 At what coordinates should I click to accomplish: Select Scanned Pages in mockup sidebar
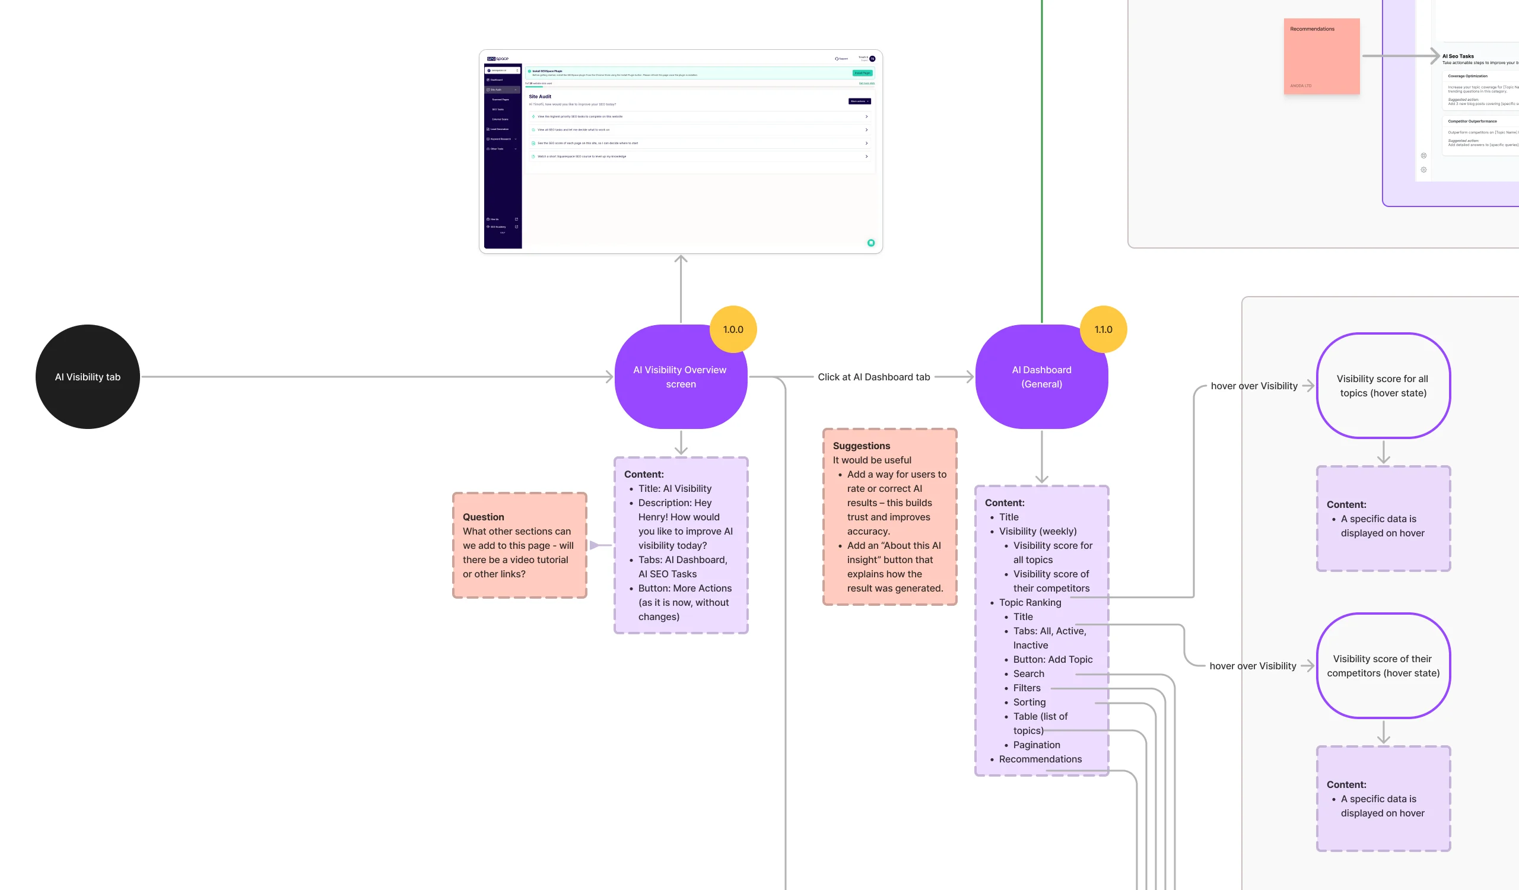(x=500, y=100)
